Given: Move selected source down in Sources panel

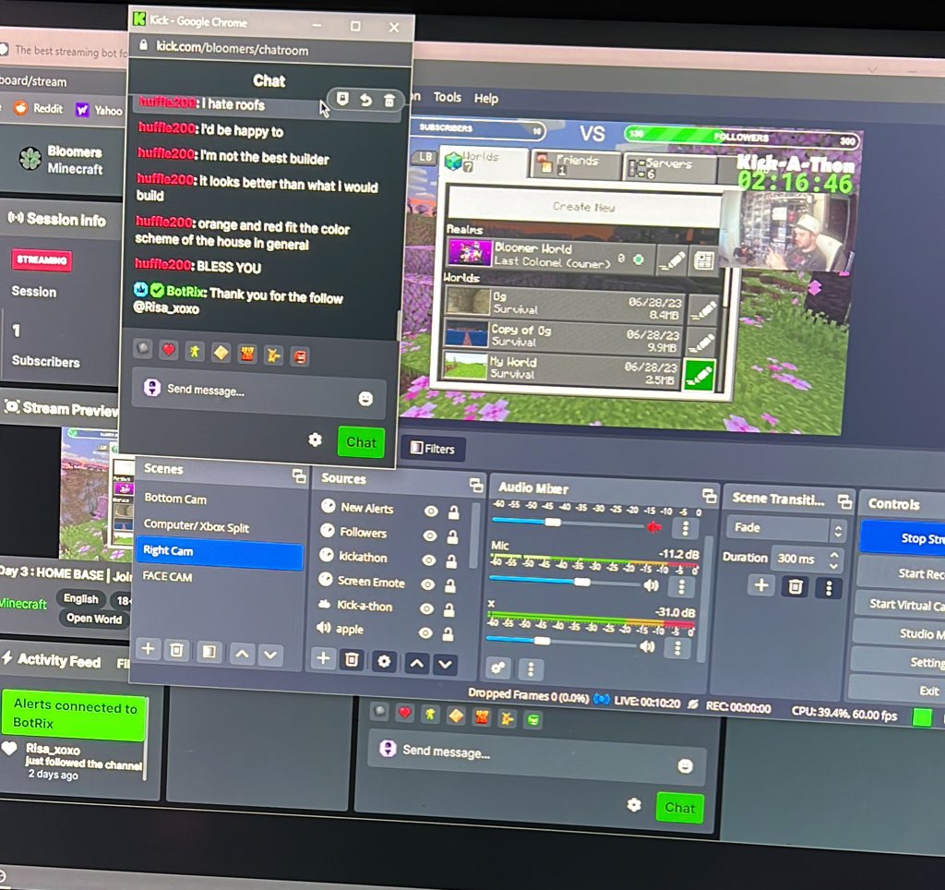Looking at the screenshot, I should [x=446, y=665].
